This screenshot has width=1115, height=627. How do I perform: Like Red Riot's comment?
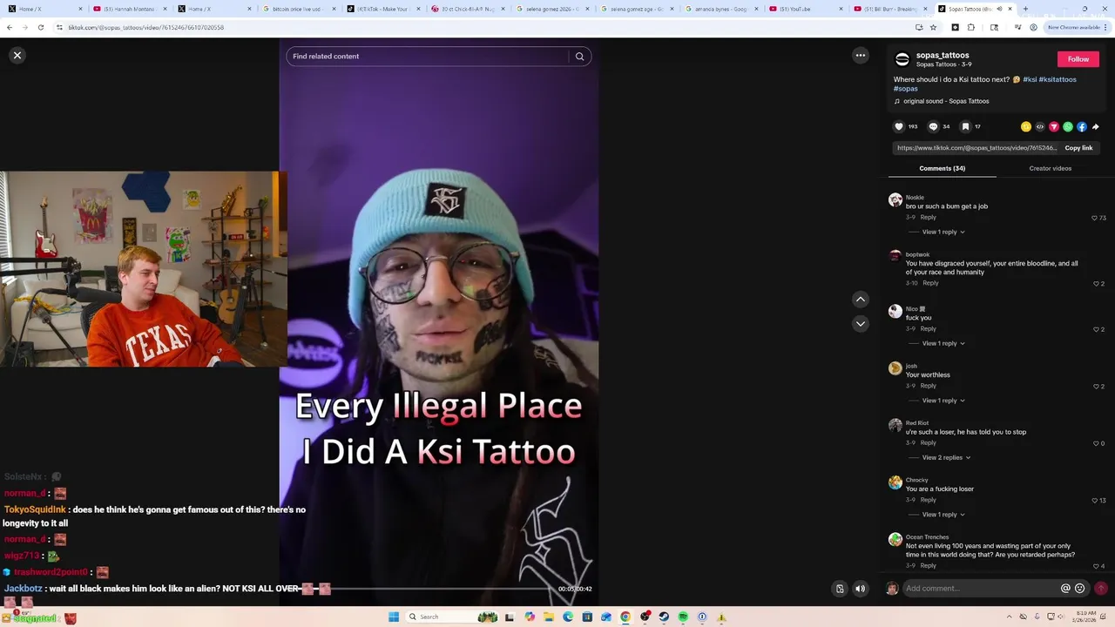pyautogui.click(x=1096, y=443)
